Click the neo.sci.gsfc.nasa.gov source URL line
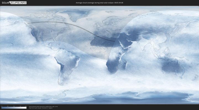The image size is (199, 110). point(41,108)
